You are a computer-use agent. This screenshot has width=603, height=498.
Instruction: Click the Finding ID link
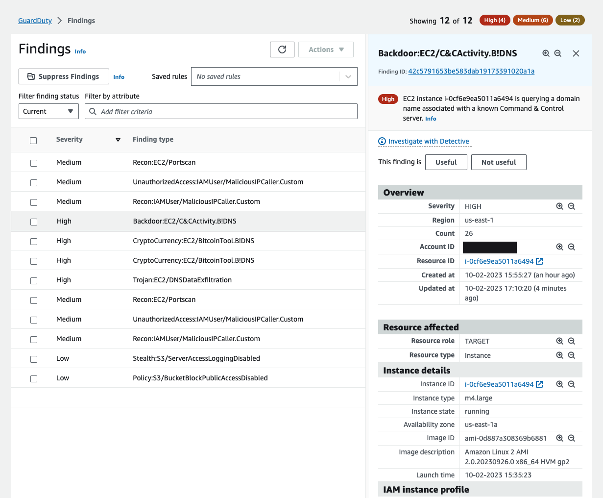(471, 71)
